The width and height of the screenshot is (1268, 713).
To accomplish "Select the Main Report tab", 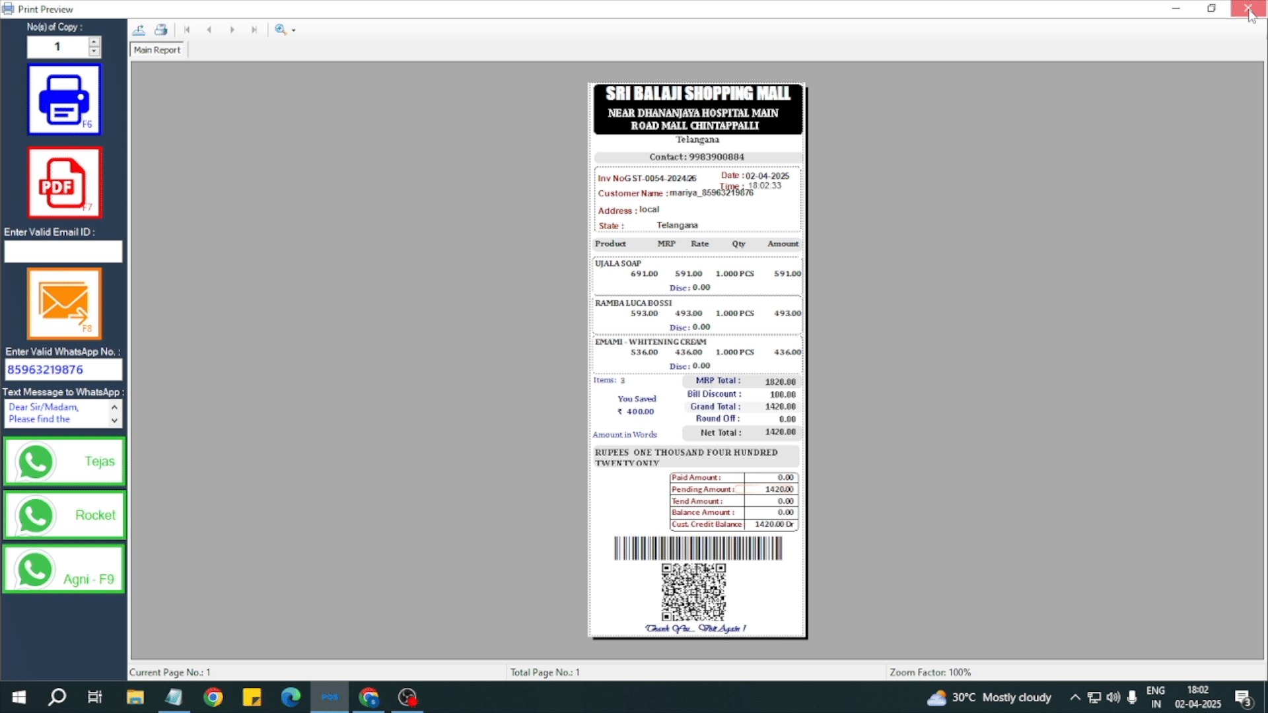I will pos(157,50).
